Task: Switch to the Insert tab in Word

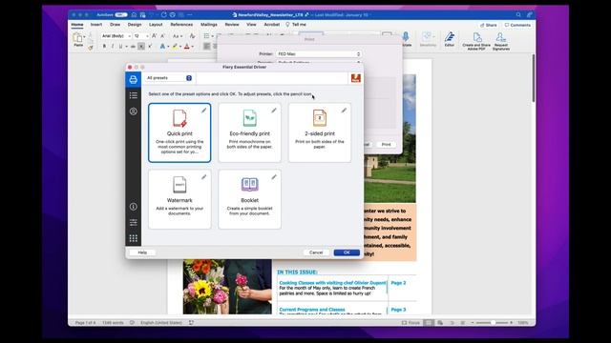Action: [96, 25]
